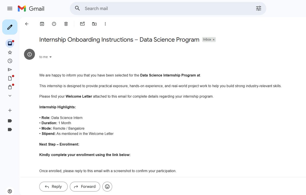Viewport: 306px width, 195px height.
Task: Add emoji reaction smiley button
Action: point(107,187)
